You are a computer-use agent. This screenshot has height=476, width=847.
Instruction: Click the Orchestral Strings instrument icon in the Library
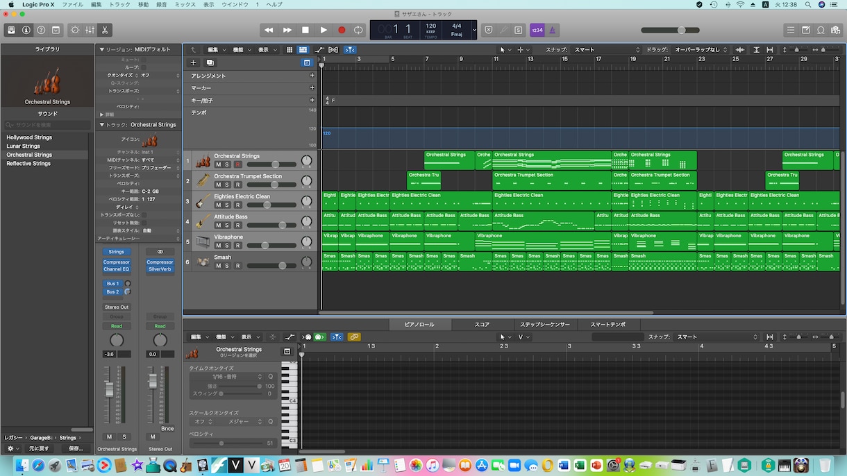point(47,81)
